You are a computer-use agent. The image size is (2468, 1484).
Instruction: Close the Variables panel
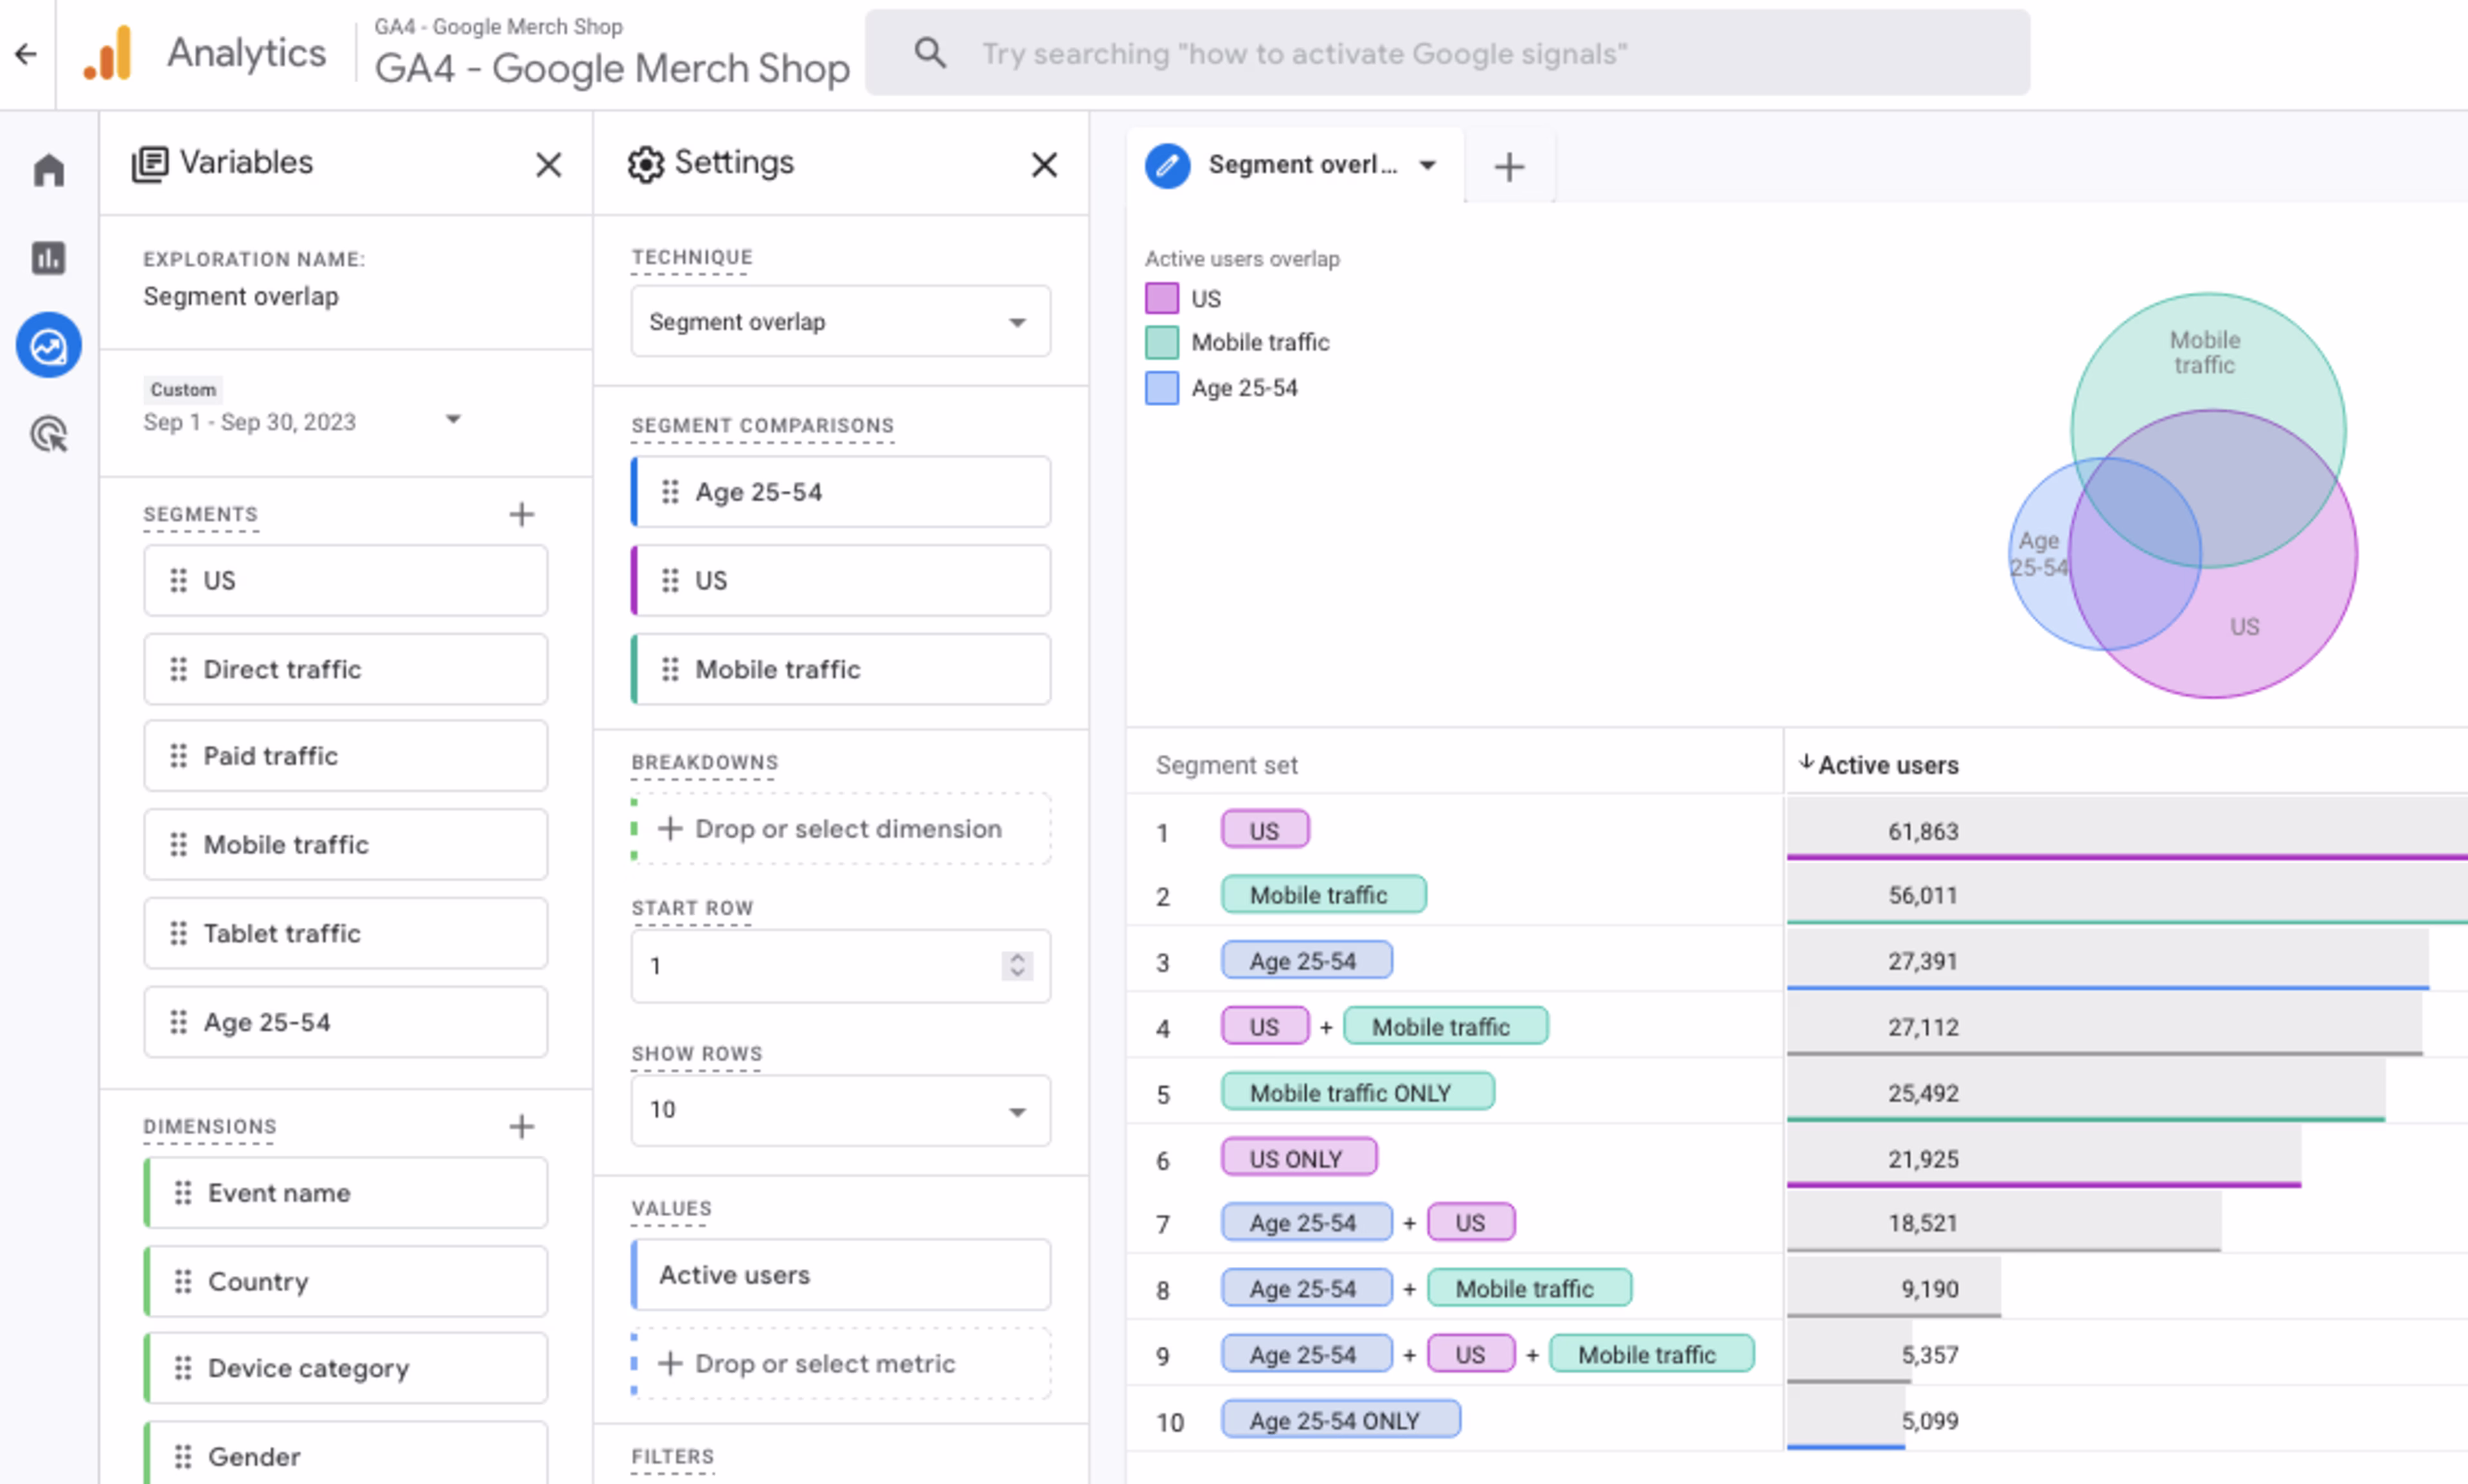(x=548, y=164)
